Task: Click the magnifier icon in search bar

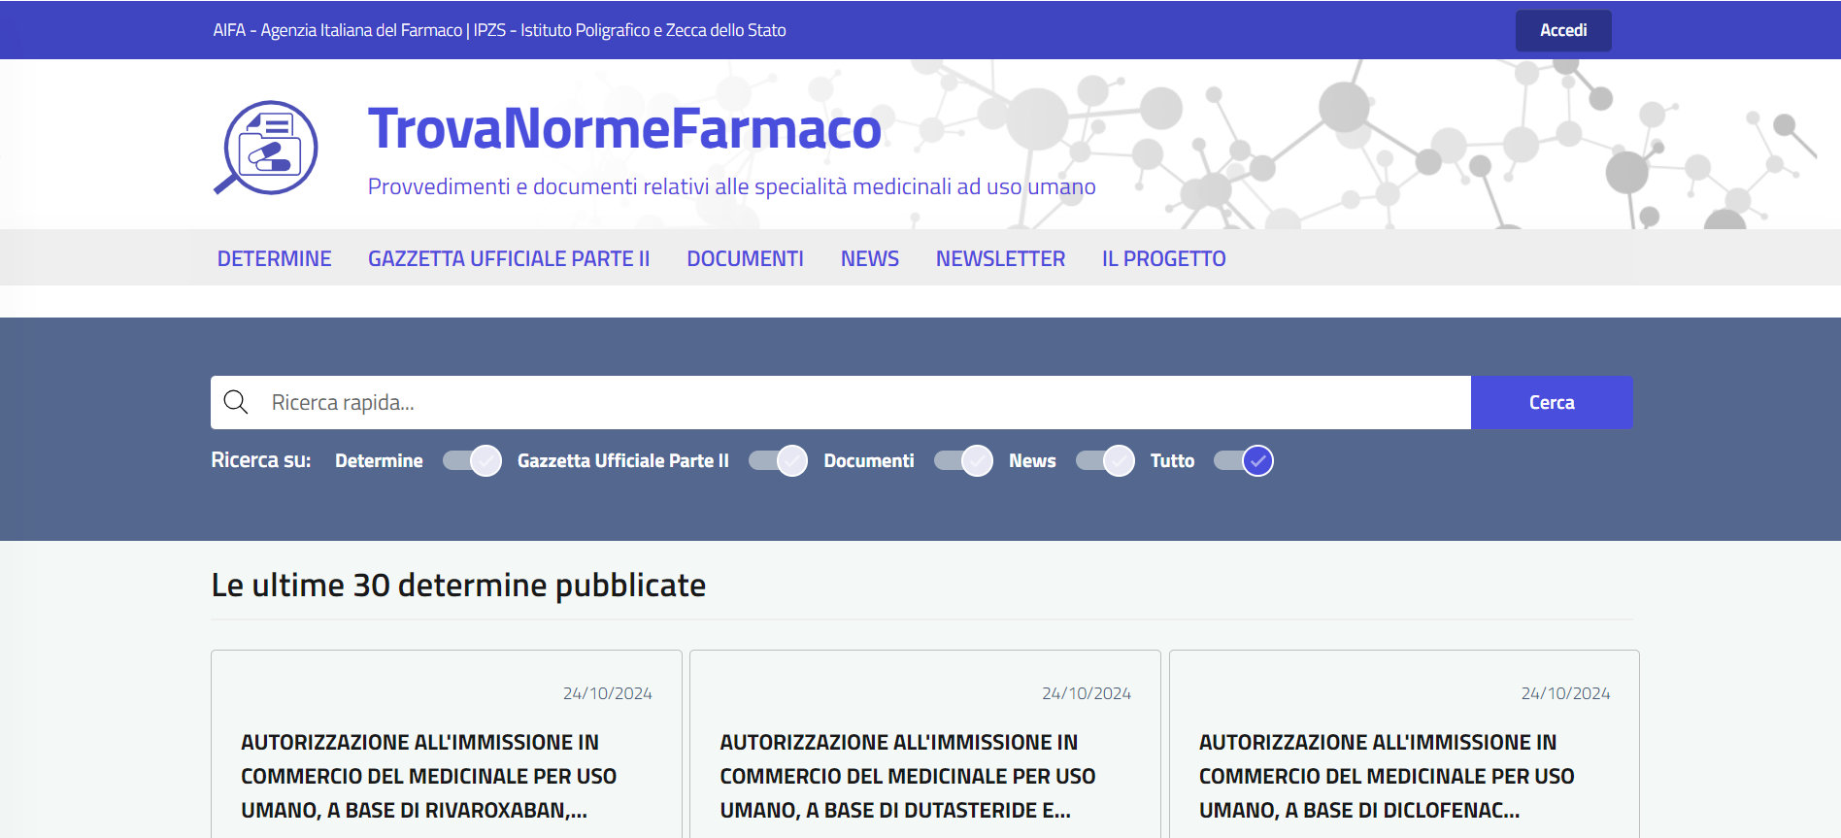Action: (x=236, y=402)
